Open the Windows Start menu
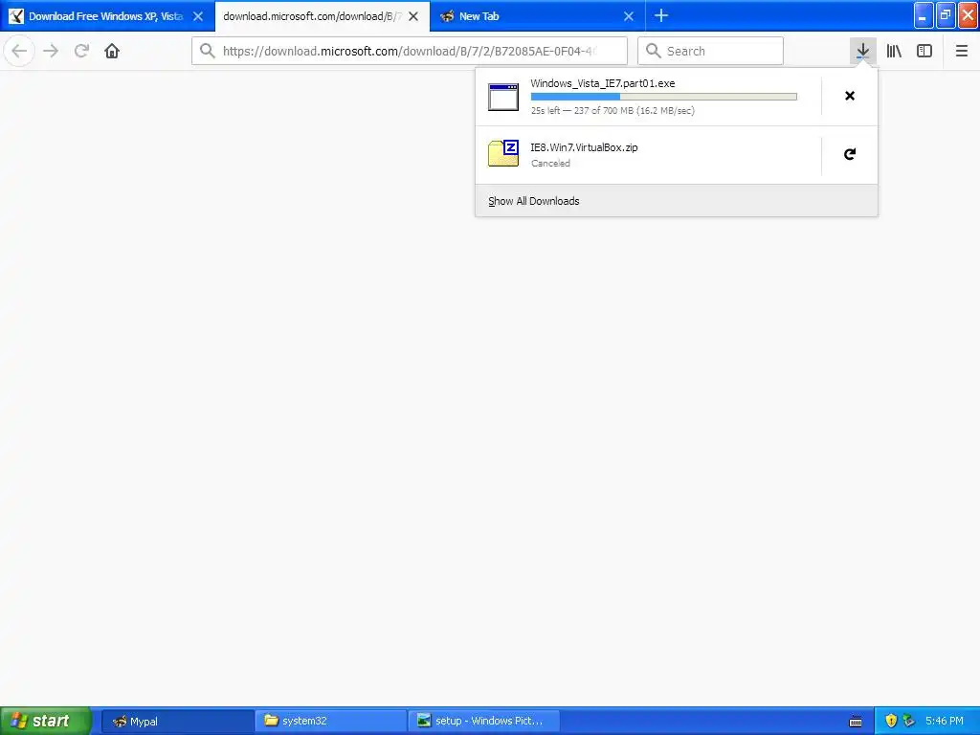980x735 pixels. [x=46, y=721]
